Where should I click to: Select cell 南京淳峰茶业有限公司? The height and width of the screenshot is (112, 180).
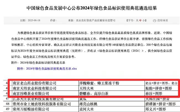45,94
